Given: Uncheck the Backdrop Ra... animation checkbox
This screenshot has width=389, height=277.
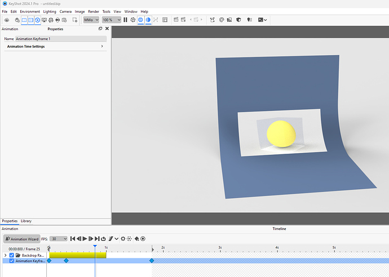Looking at the screenshot, I should [11, 255].
